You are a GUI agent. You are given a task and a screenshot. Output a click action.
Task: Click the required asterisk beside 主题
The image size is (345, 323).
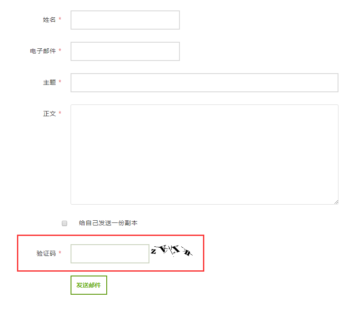tap(60, 82)
